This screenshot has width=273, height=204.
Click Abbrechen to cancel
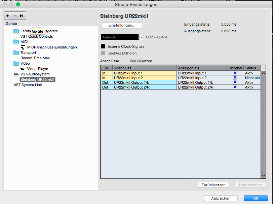click(221, 198)
